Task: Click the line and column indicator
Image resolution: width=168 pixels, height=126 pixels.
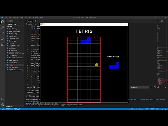Action: click(133, 109)
